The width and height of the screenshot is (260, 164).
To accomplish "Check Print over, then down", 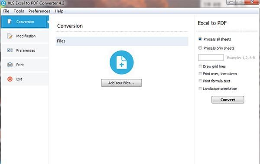I will (x=200, y=74).
